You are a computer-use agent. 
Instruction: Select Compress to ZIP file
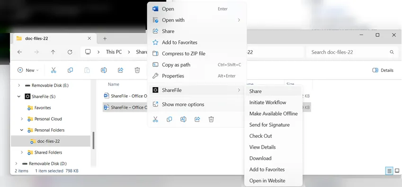197,53
